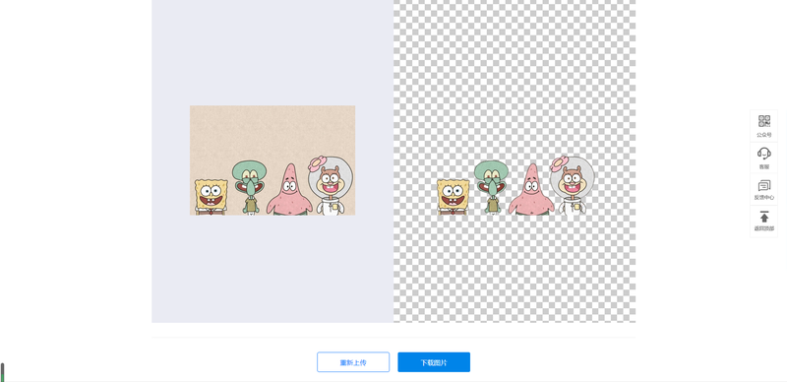Click the empty checkerboard area above cutout
Image resolution: width=787 pixels, height=382 pixels.
pyautogui.click(x=514, y=76)
